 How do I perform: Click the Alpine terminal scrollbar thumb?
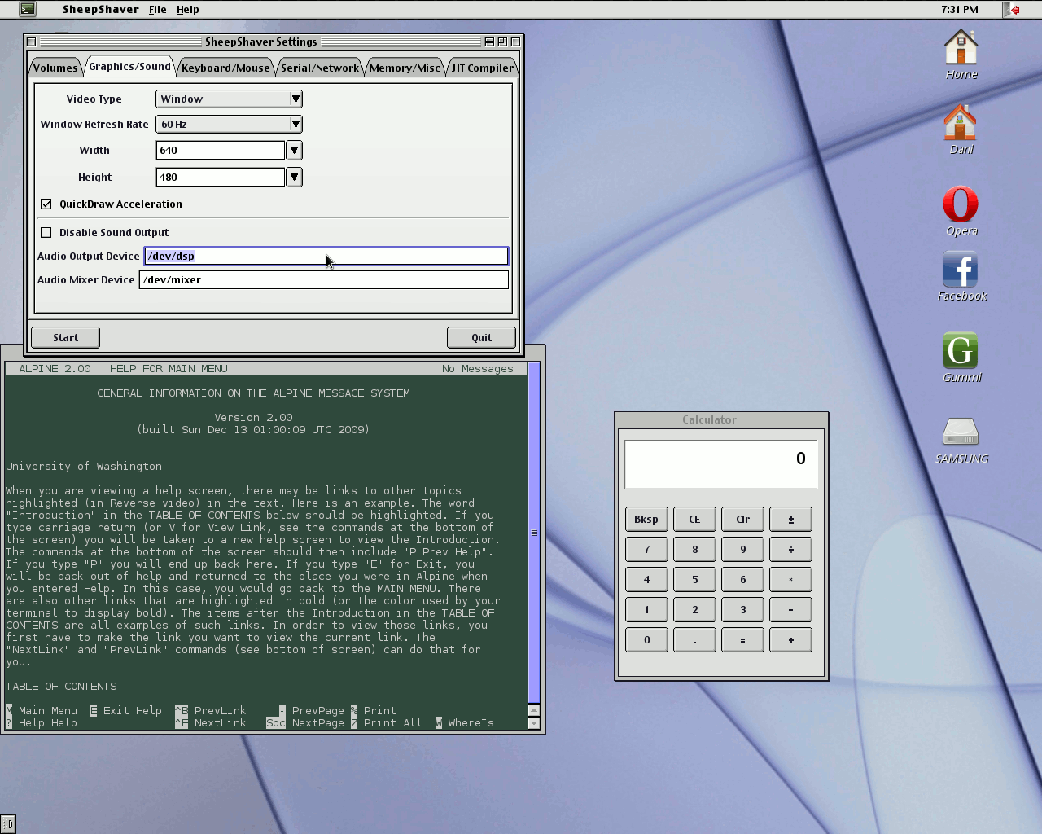[x=534, y=533]
